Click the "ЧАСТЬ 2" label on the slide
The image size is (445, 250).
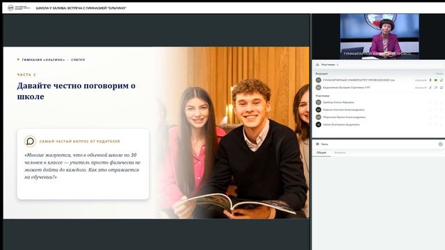click(26, 75)
